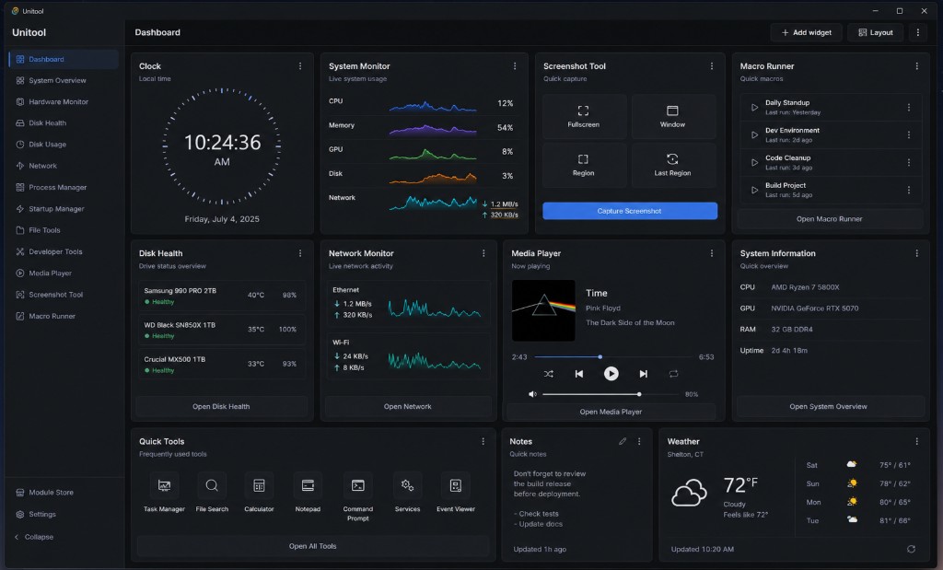Open Disk Health widget options menu
Viewport: 943px width, 570px height.
point(300,254)
